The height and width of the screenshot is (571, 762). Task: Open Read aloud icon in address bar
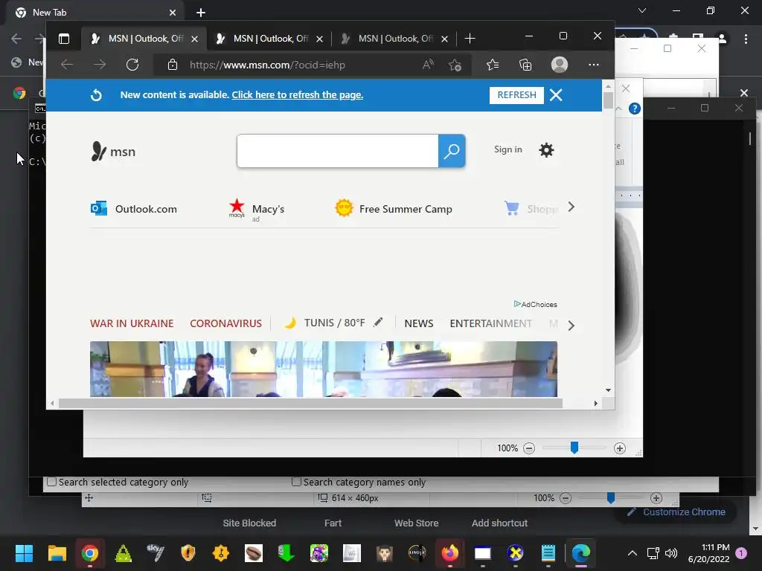[428, 65]
